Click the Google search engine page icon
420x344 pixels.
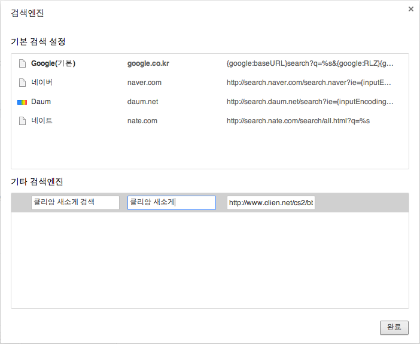pyautogui.click(x=22, y=63)
